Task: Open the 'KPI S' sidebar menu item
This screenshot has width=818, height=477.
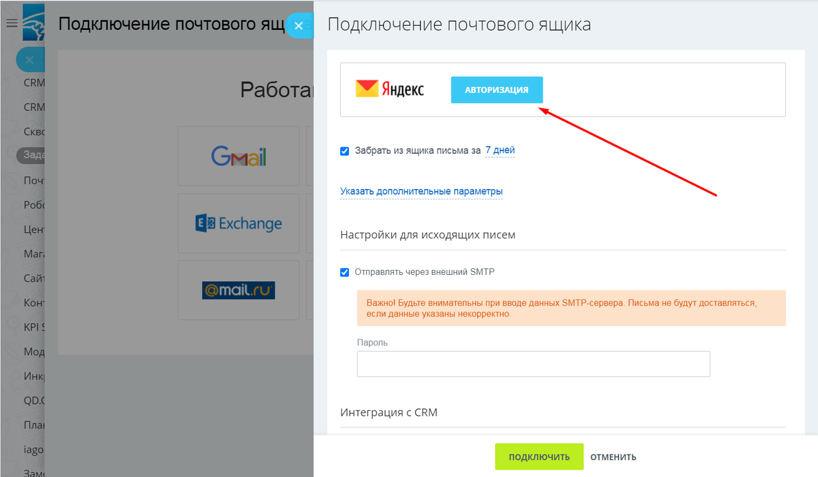Action: pos(34,327)
